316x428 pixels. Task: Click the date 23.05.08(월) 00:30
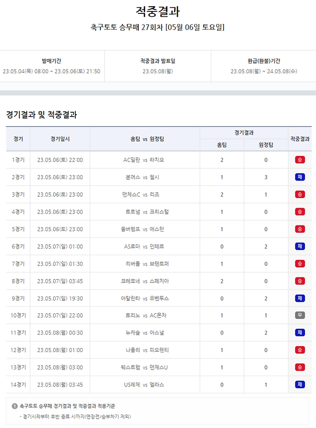pyautogui.click(x=60, y=333)
